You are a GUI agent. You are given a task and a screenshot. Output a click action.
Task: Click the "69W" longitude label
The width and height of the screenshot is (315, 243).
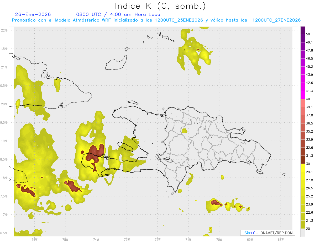pos(250,239)
